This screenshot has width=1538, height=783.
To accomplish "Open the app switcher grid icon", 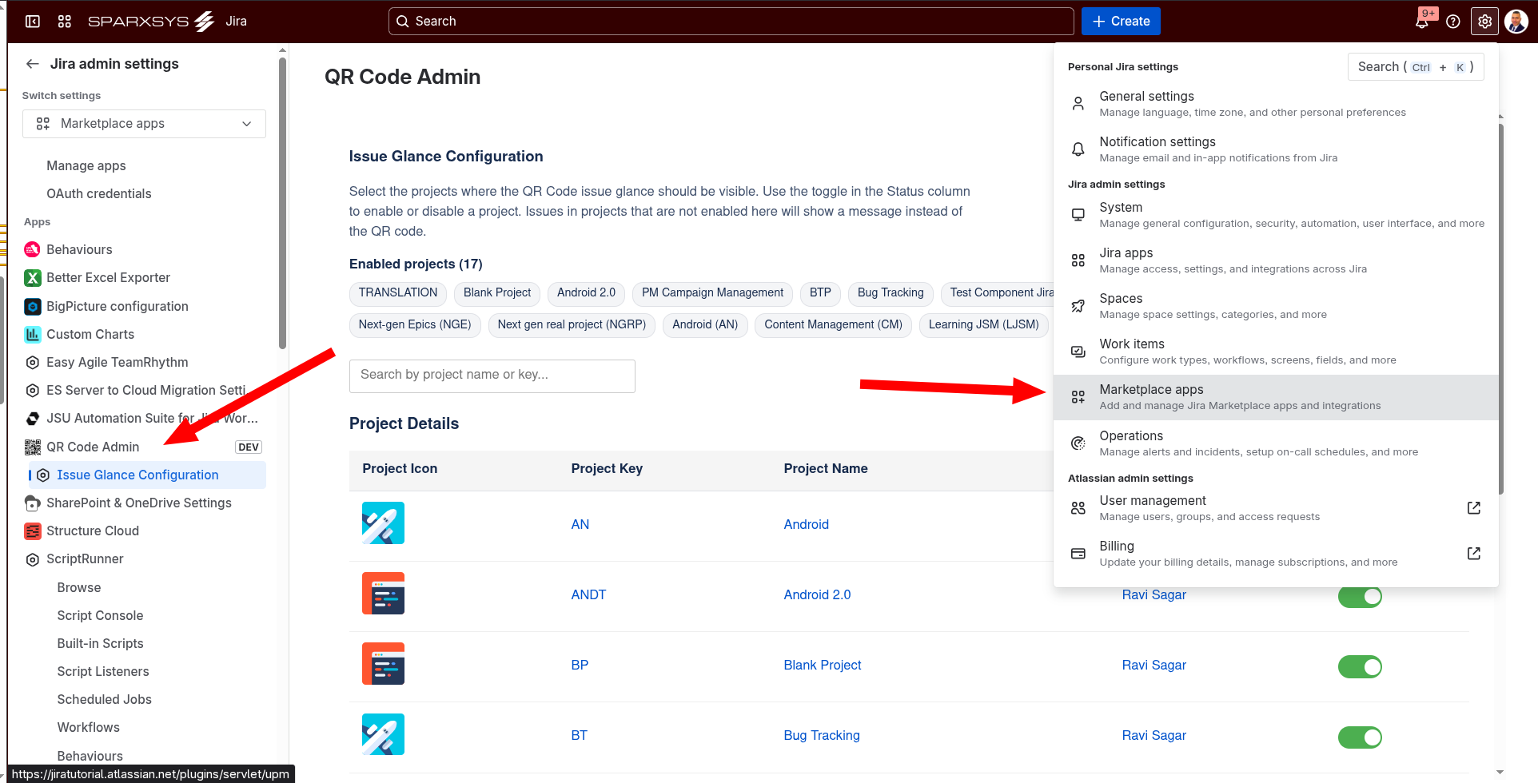I will (x=65, y=22).
